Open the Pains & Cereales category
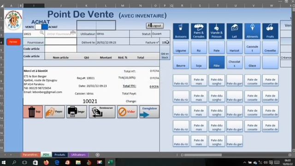This screenshot has height=166, width=295. click(x=199, y=31)
